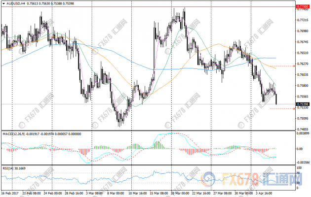The height and width of the screenshot is (197, 311).
Task: Select the red horizontal line at chart top
Action: 148,6
